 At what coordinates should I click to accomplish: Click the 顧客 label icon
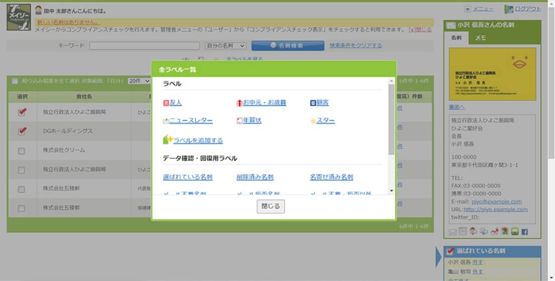click(x=313, y=103)
